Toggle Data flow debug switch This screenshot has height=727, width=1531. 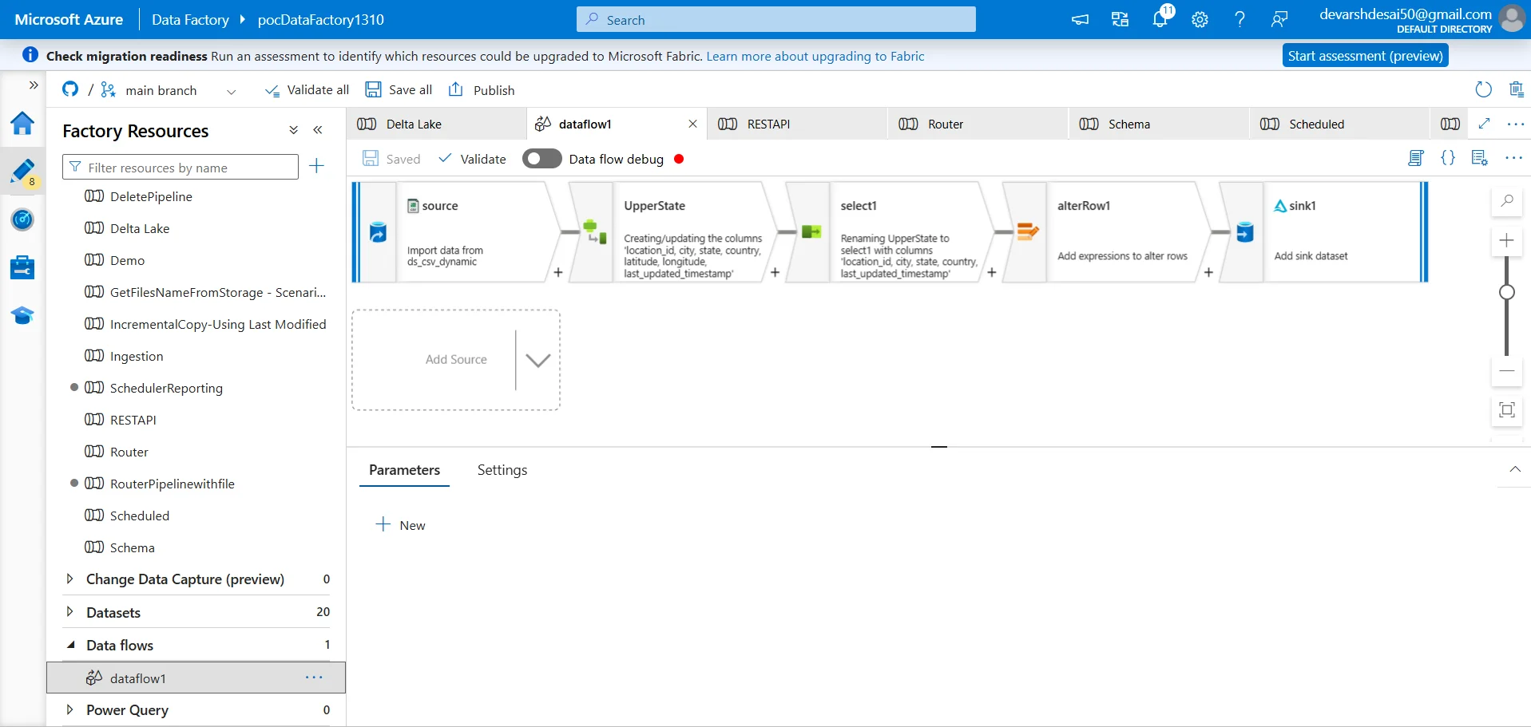[x=541, y=159]
